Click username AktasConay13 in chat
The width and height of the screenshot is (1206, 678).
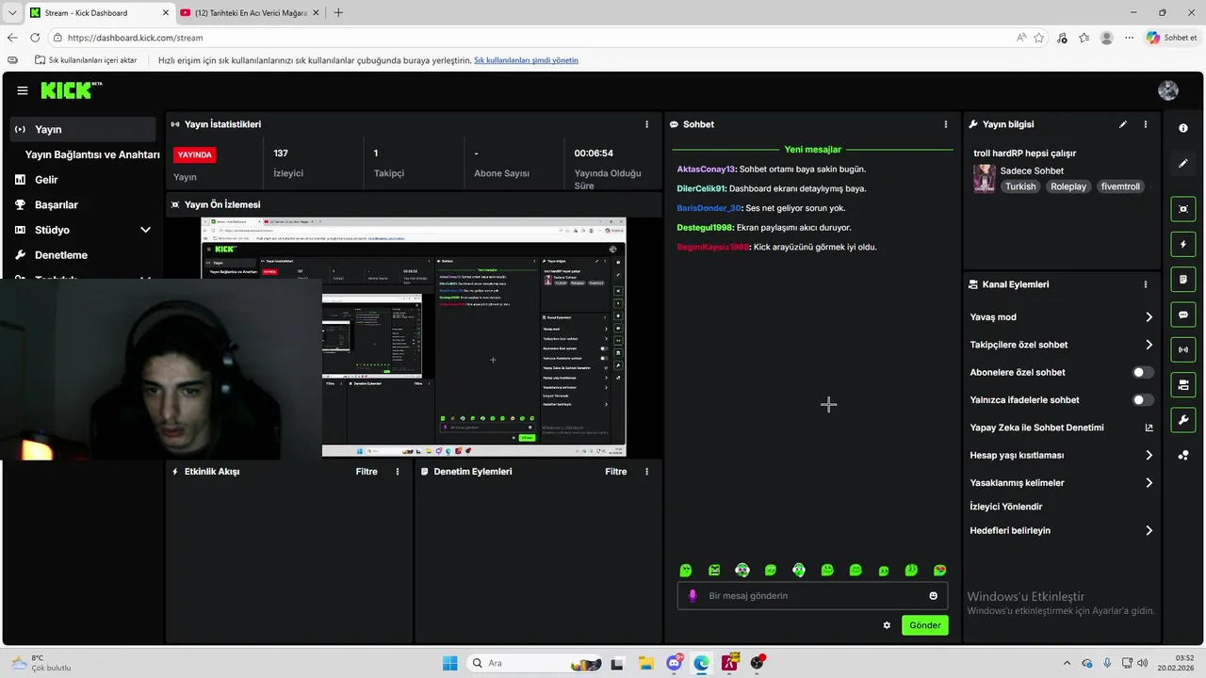[x=706, y=169]
